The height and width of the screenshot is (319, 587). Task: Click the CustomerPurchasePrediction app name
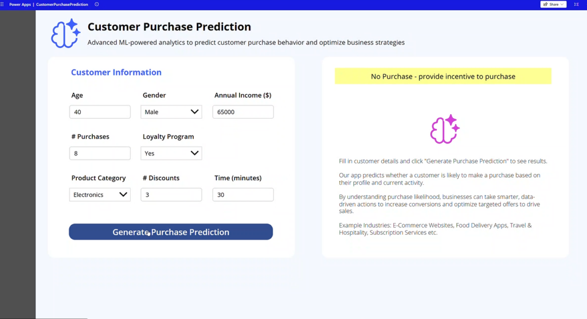click(62, 5)
